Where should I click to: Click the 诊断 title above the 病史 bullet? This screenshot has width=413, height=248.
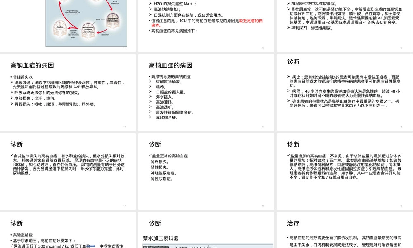click(293, 62)
